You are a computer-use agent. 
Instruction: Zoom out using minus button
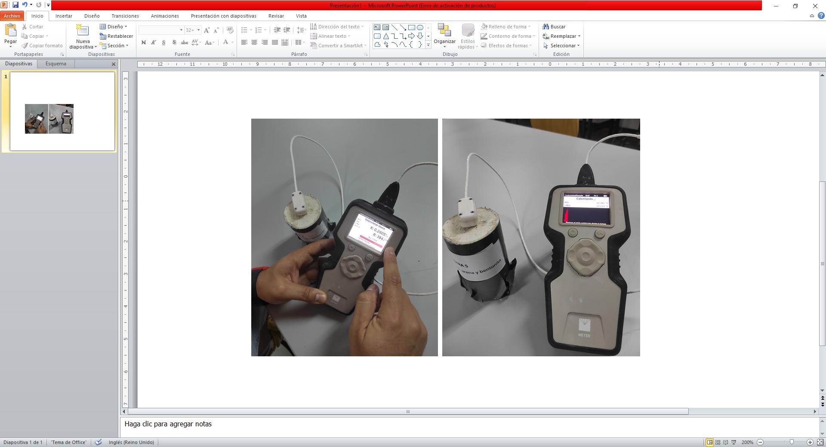coord(760,442)
